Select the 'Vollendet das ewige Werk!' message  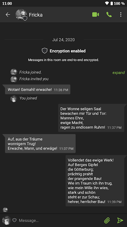[95, 181]
